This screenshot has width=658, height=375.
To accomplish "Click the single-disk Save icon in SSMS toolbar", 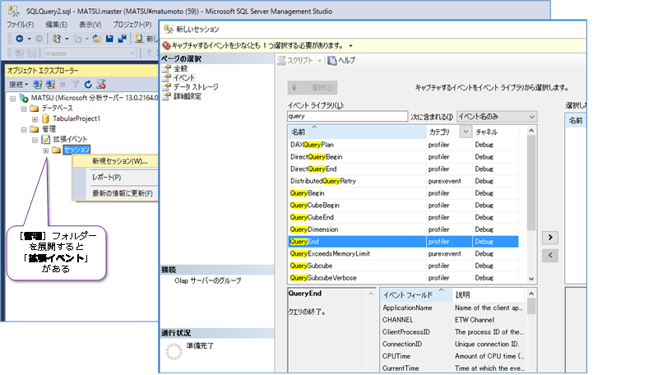I will pyautogui.click(x=109, y=39).
